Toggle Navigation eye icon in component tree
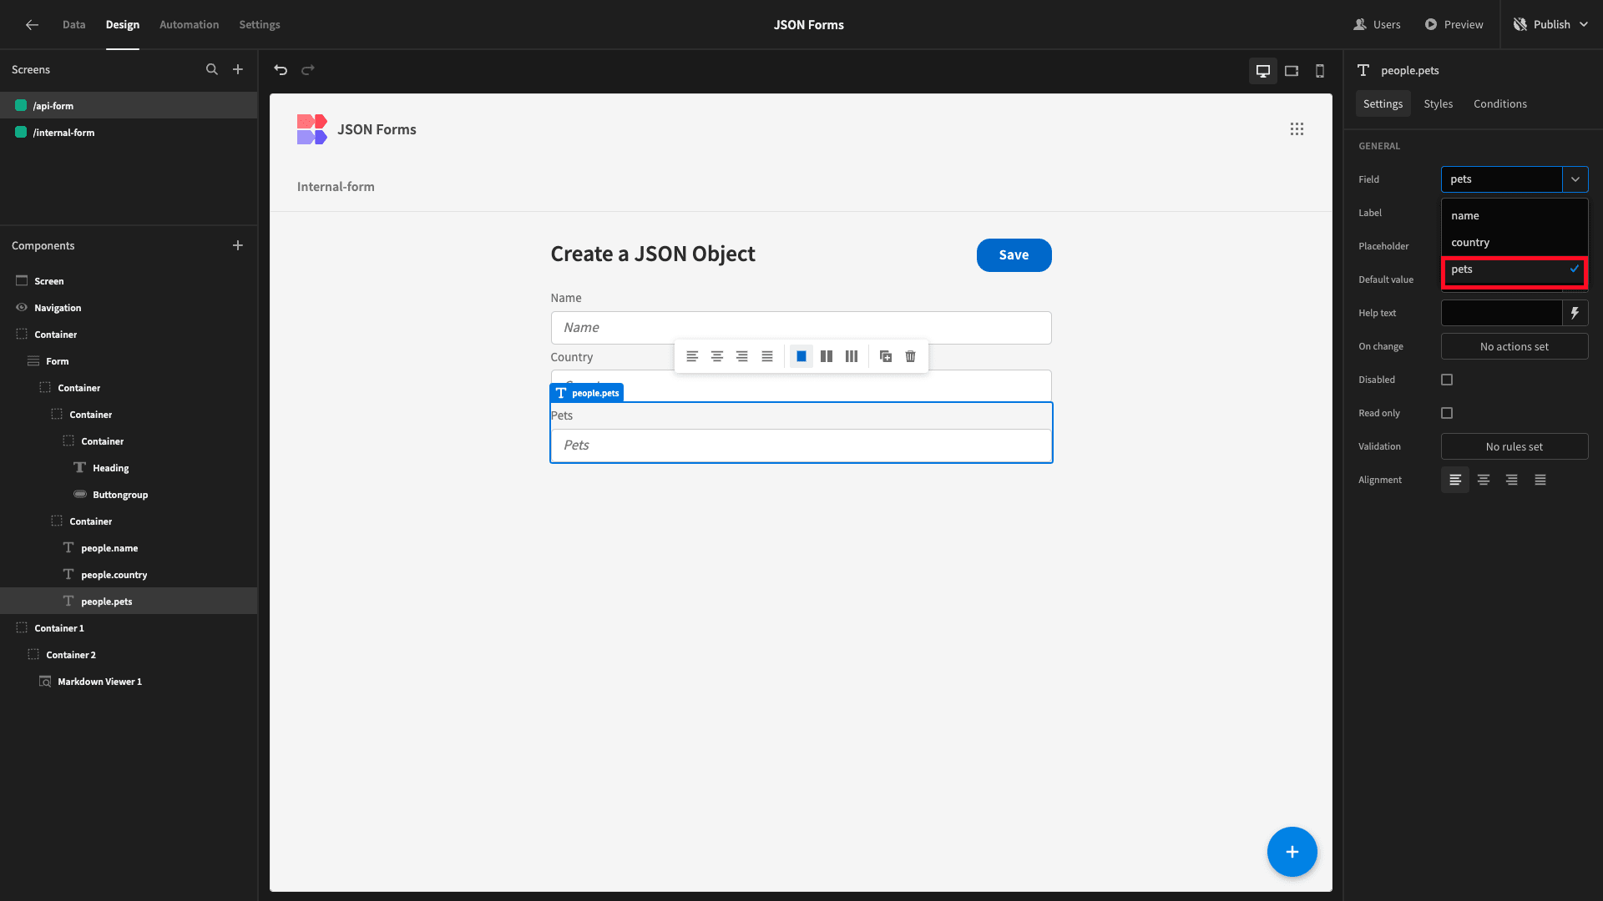This screenshot has height=901, width=1603. tap(22, 308)
